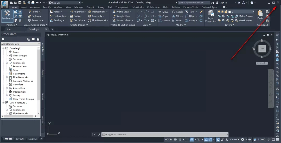This screenshot has height=143, width=281.
Task: Click Make Current layer button
Action: pos(244,16)
